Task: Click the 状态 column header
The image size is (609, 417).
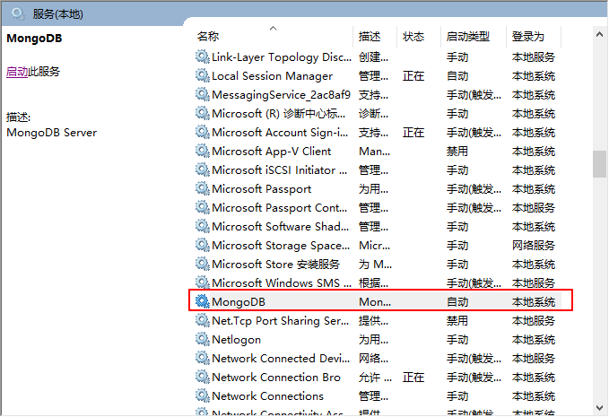Action: 413,37
